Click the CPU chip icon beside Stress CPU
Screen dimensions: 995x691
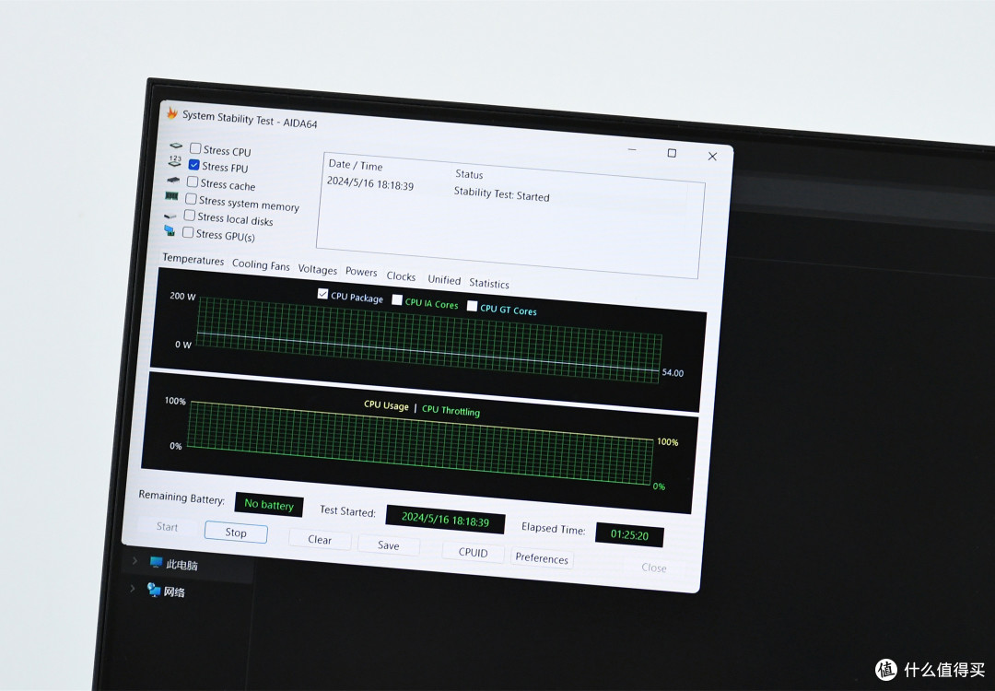[176, 146]
